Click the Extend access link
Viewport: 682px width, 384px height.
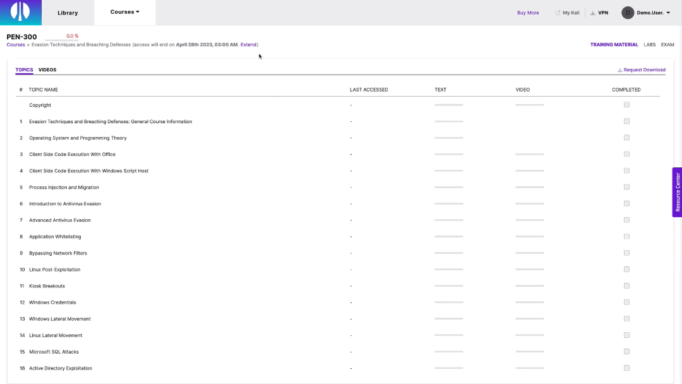248,44
